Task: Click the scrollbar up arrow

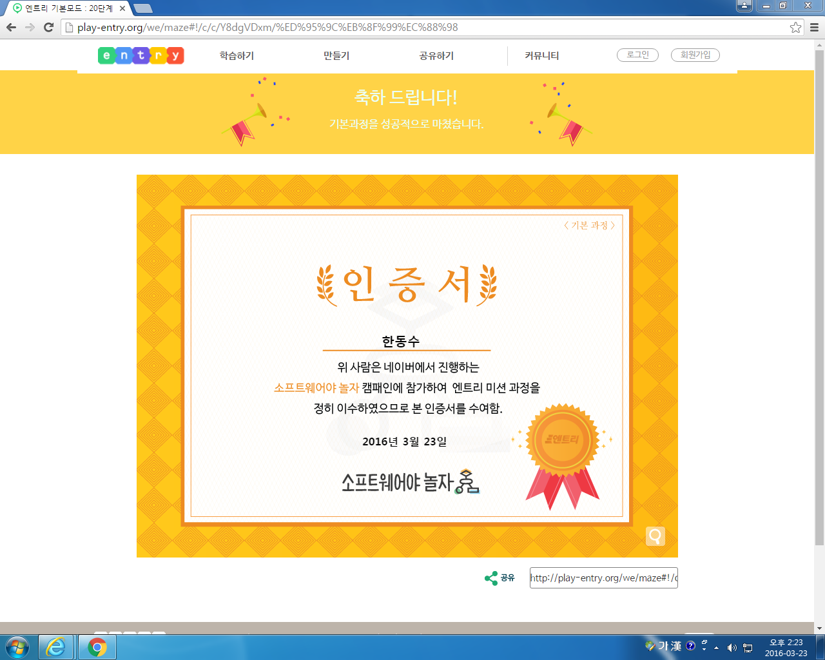Action: click(819, 44)
